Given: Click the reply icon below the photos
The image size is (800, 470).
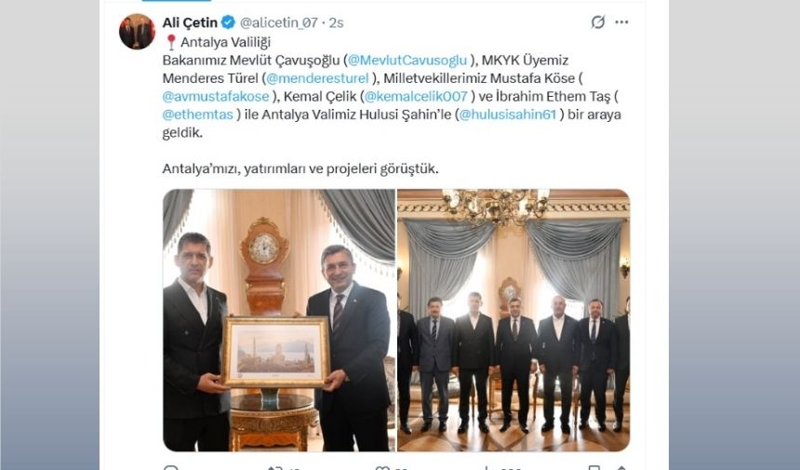Looking at the screenshot, I should 171,468.
